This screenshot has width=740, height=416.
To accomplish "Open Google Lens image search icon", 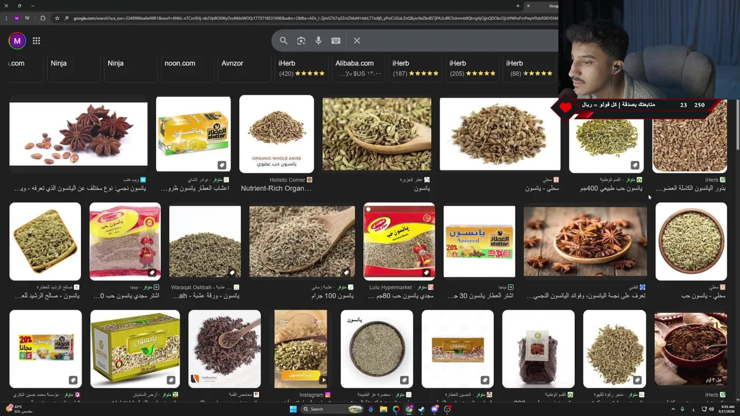I will coord(301,40).
